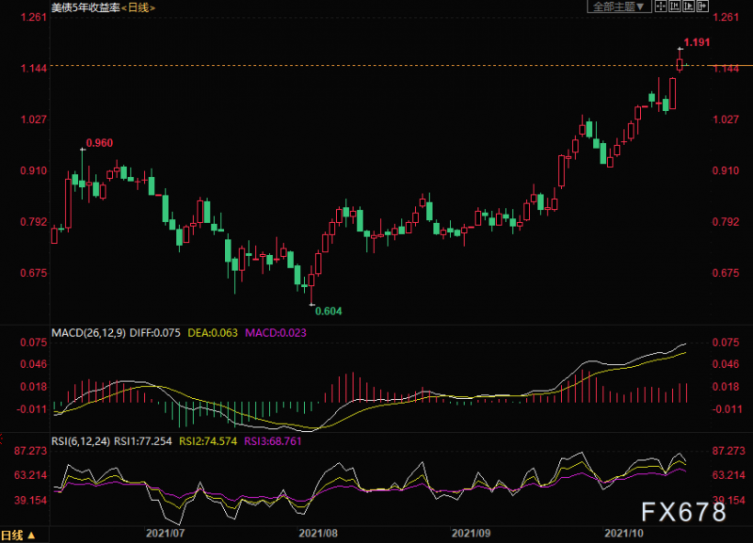Click the 2021/10 date on the time axis

click(x=622, y=533)
